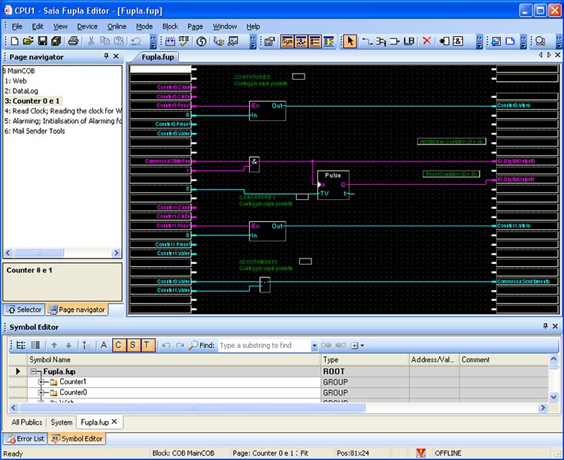Image resolution: width=564 pixels, height=460 pixels.
Task: Click the insert connector icon
Action: [x=444, y=41]
